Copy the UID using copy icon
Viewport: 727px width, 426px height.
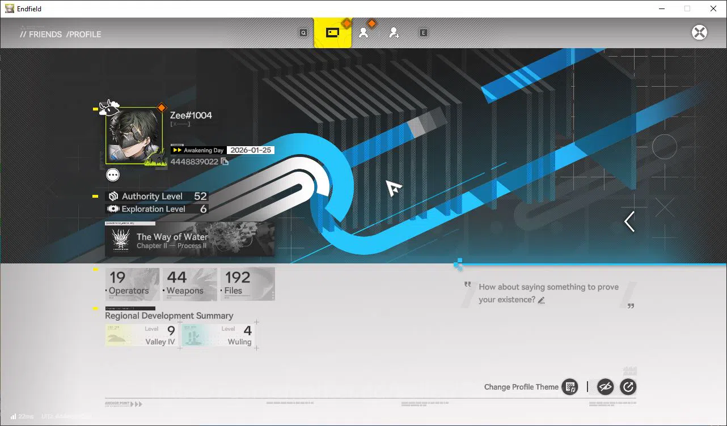[x=225, y=162]
